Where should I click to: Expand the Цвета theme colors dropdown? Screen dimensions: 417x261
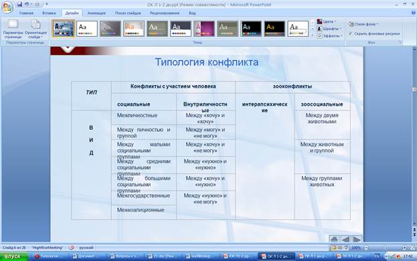click(x=327, y=21)
